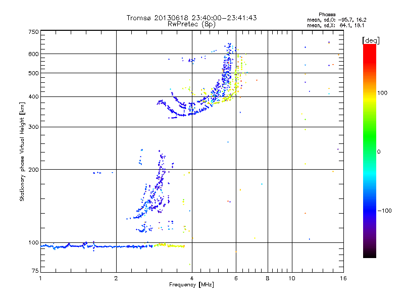Viewport: 404px width, 303px height.
Task: Click the x-axis tick label '1'
Action: coord(40,278)
